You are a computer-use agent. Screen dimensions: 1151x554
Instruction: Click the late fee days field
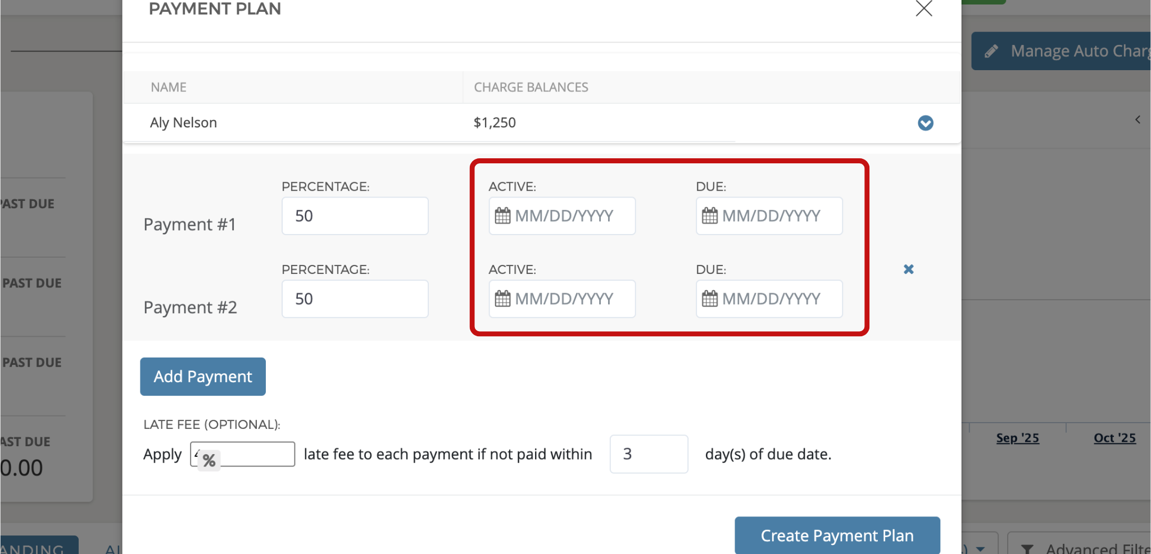click(x=649, y=454)
